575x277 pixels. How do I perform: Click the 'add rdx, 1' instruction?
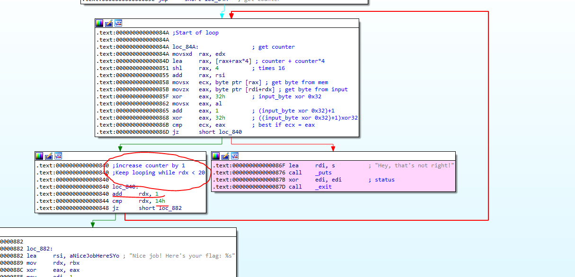point(135,194)
